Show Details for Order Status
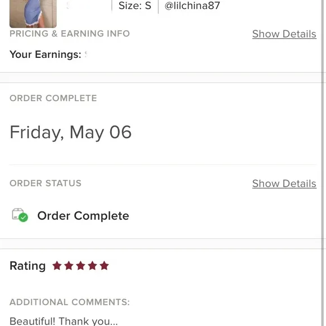Viewport: 326px width, 326px height. 284,183
